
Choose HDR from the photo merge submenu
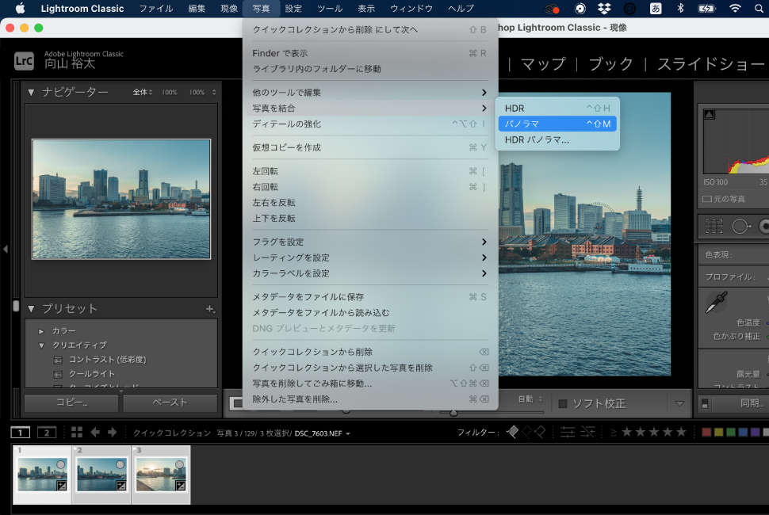click(x=557, y=109)
